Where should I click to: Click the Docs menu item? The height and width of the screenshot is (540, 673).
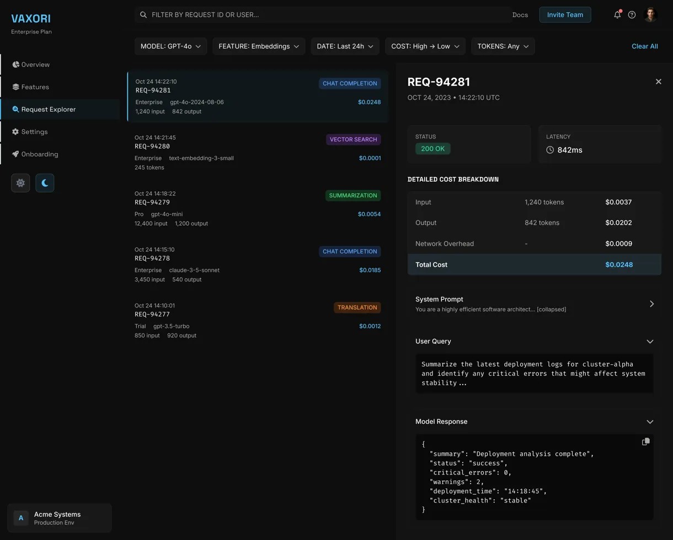[x=520, y=15]
